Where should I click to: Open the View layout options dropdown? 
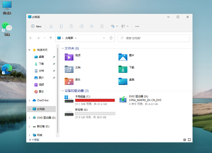[125, 26]
